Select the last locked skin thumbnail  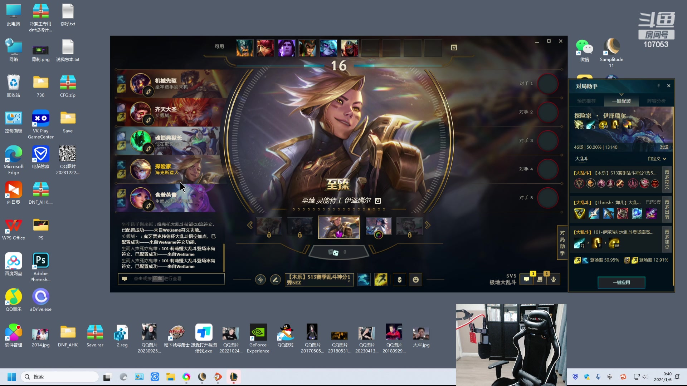pyautogui.click(x=409, y=226)
